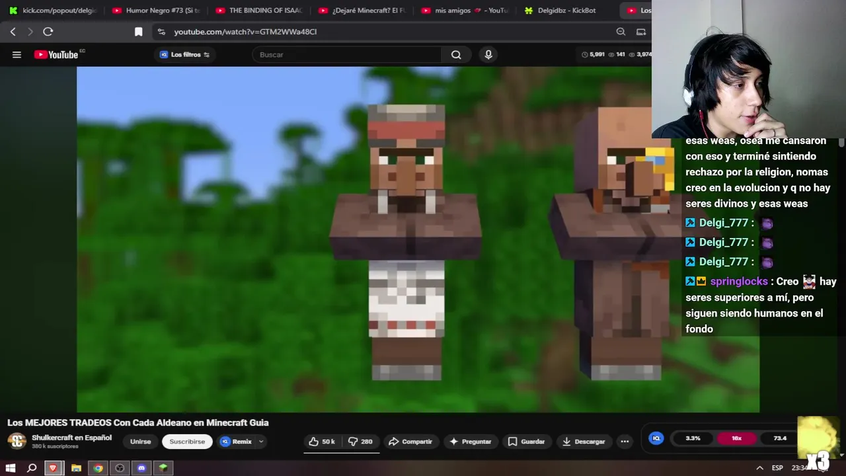Click the 73.4 score pill
This screenshot has height=476, width=846.
780,438
